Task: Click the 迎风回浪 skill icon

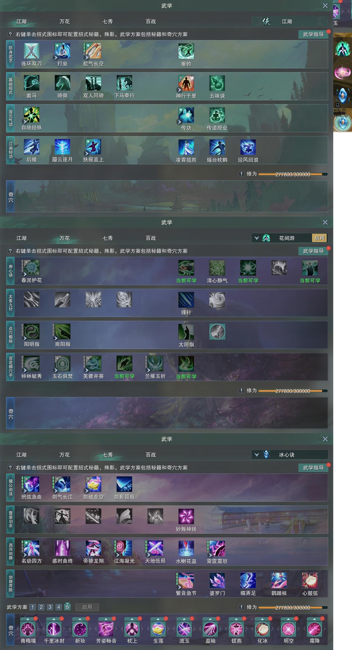Action: pos(248,147)
